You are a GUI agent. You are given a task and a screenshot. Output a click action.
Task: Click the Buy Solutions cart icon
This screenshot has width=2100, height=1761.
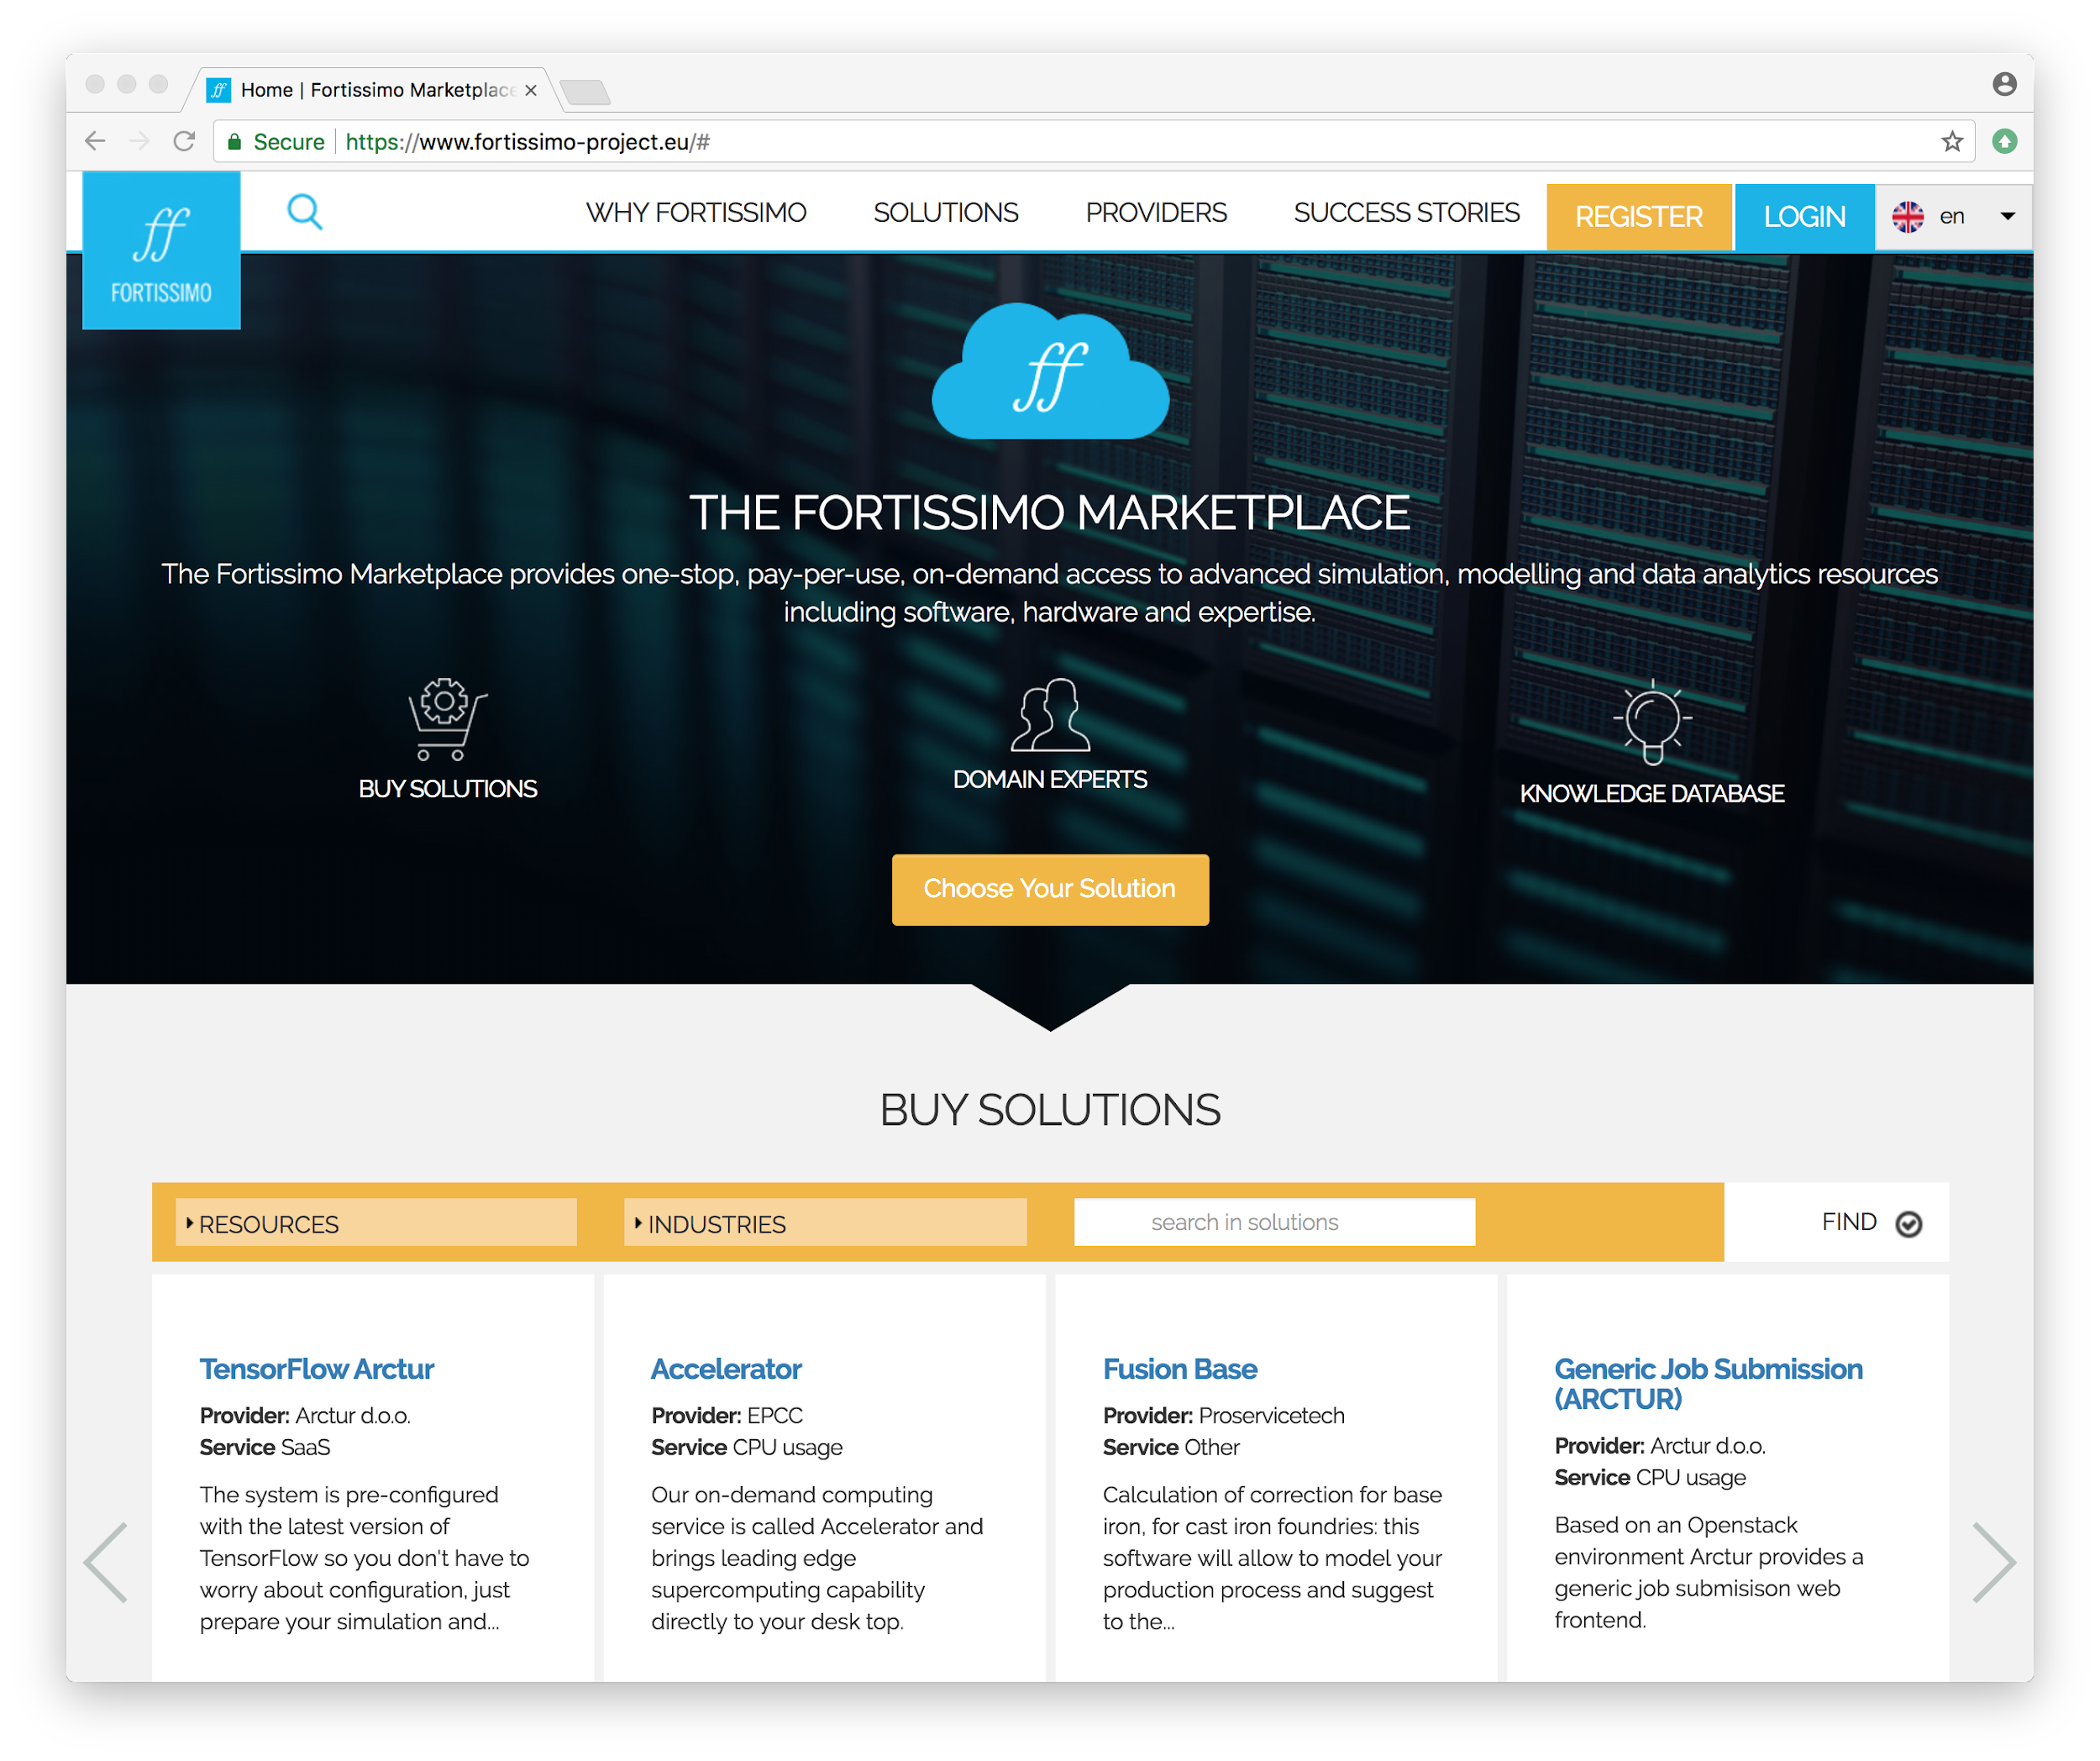(x=446, y=720)
